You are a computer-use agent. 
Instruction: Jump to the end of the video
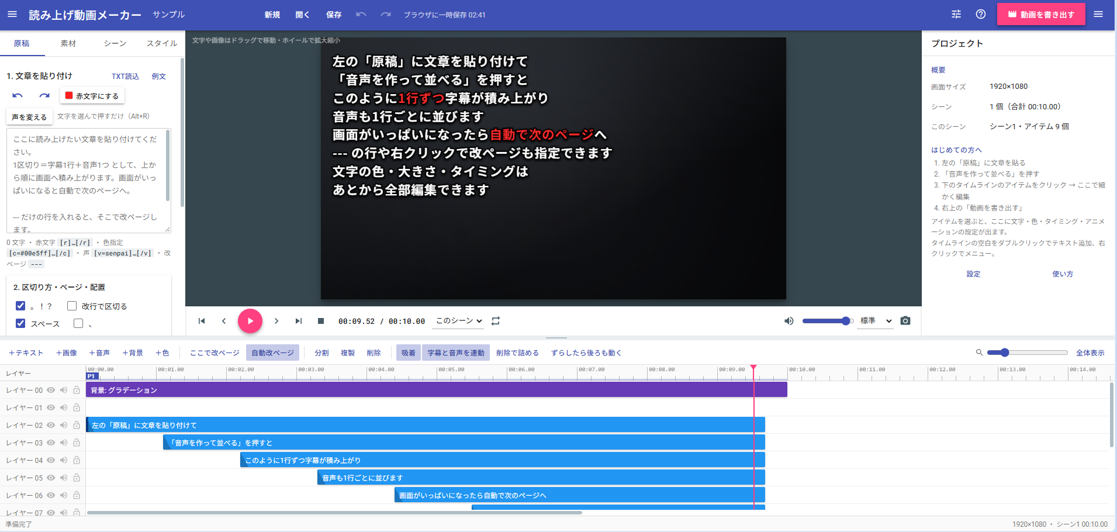tap(299, 321)
